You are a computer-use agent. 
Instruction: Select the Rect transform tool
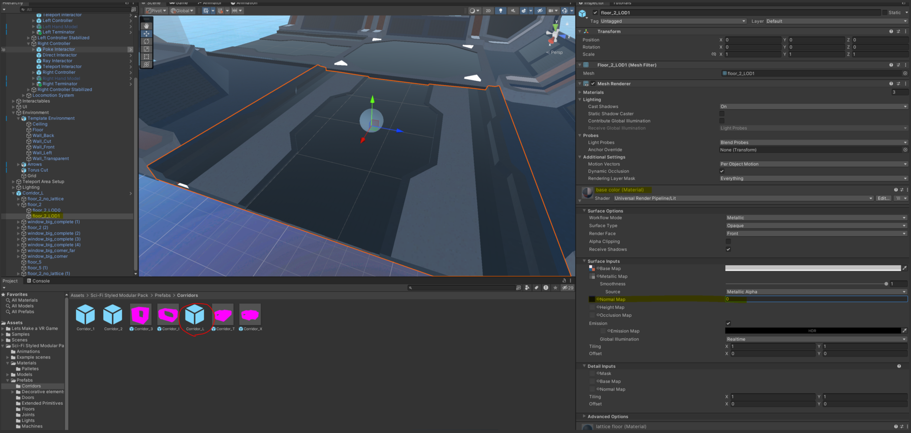tap(146, 57)
